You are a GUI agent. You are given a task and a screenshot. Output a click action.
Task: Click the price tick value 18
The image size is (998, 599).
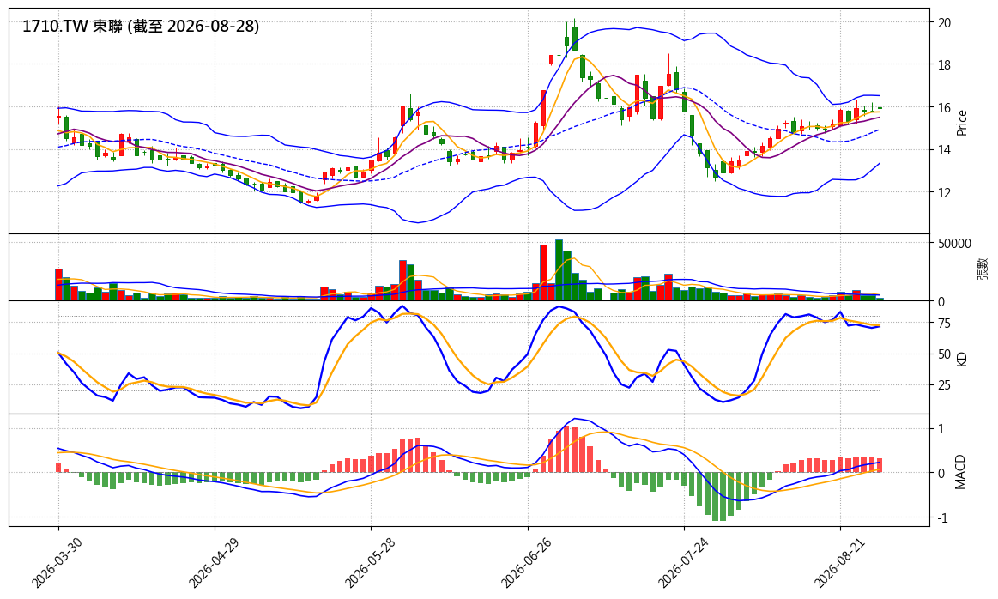(945, 65)
